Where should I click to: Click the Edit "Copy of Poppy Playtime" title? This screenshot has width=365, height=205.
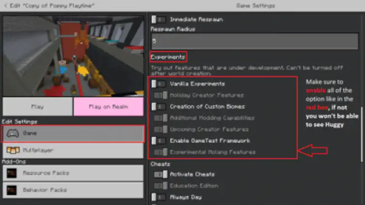[x=52, y=6]
